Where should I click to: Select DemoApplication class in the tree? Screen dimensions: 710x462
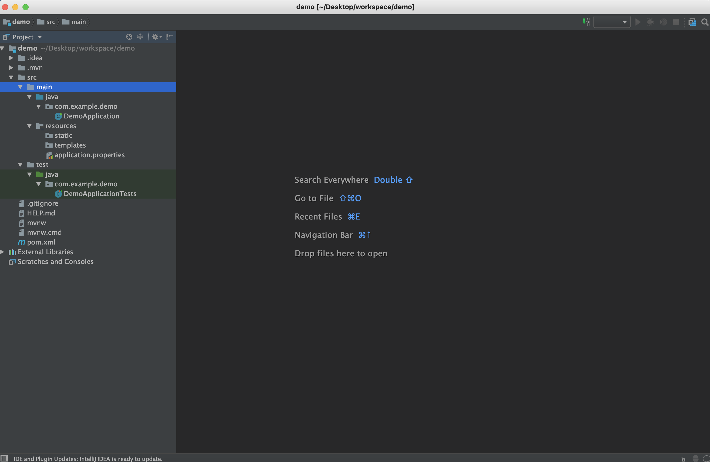coord(91,116)
